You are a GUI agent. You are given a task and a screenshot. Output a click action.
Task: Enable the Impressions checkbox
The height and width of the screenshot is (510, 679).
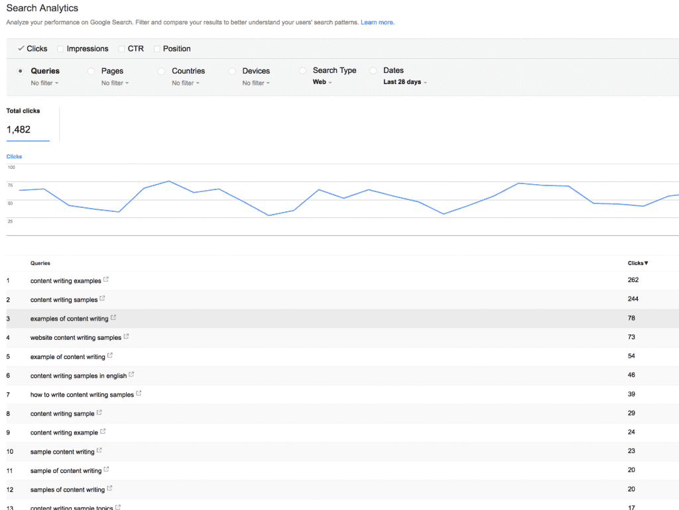pos(61,49)
